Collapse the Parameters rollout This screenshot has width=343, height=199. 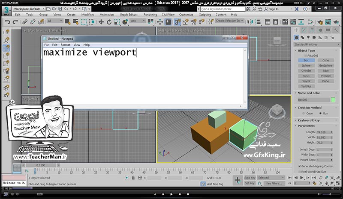click(x=306, y=126)
